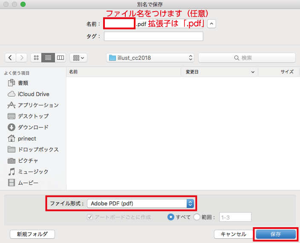Open ドロップボックス in the sidebar
The height and width of the screenshot is (243, 300).
tap(33, 149)
